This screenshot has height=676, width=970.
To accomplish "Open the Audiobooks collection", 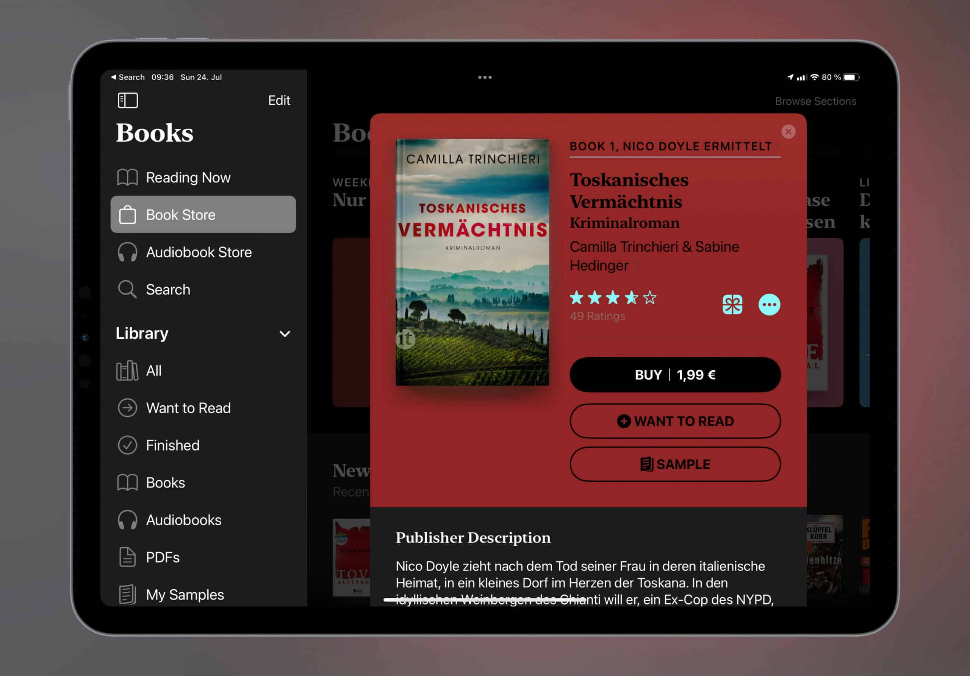I will pyautogui.click(x=203, y=520).
